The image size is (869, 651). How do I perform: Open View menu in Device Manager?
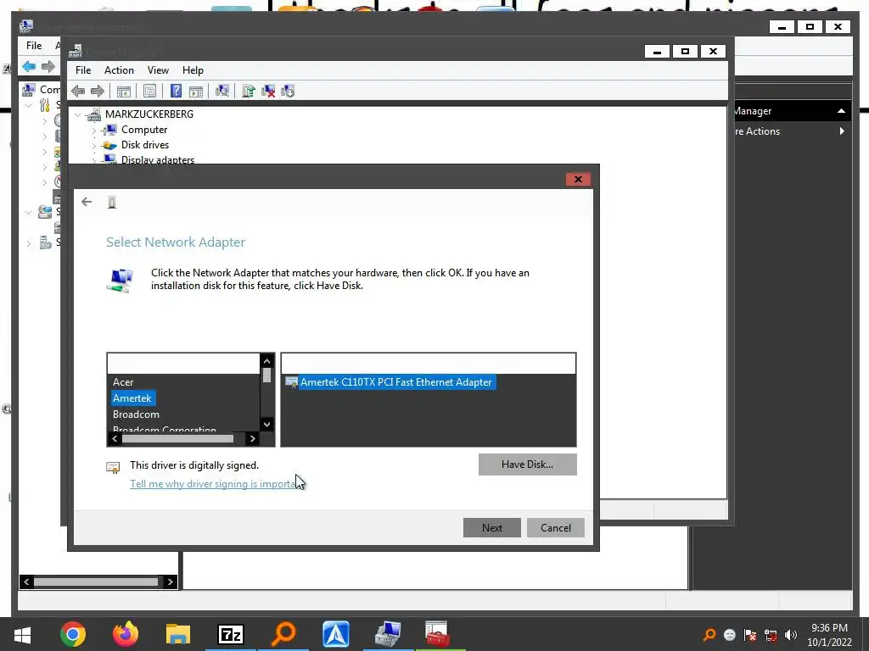(x=158, y=70)
